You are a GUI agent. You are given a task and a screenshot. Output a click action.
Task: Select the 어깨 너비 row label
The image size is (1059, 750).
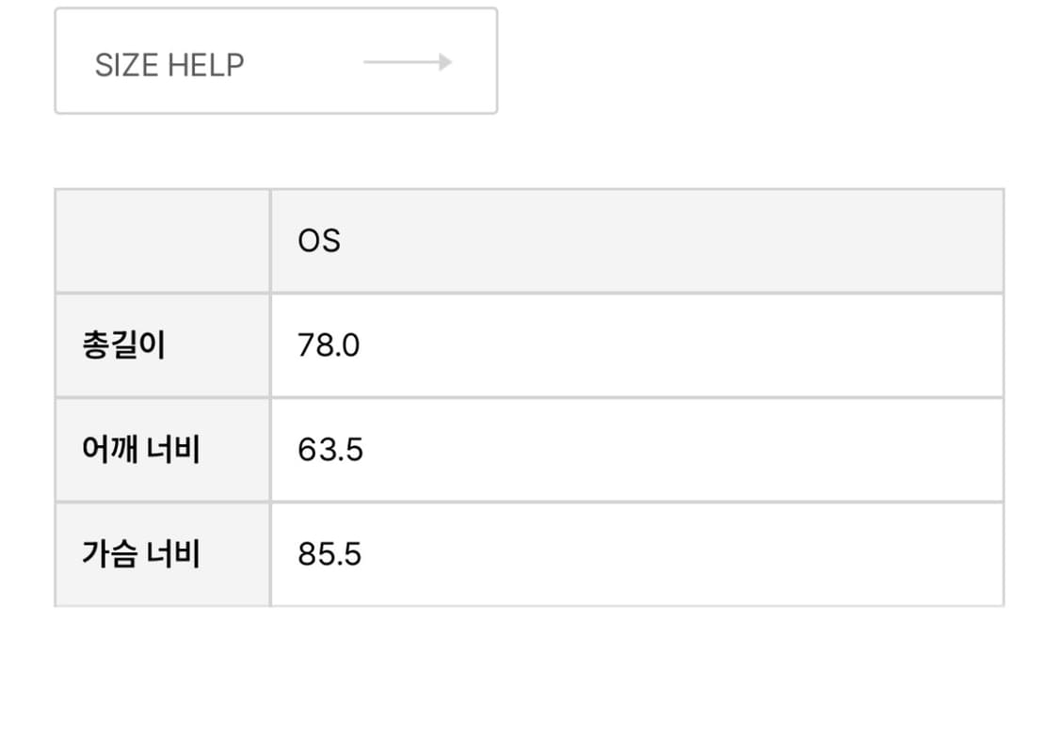[x=141, y=450]
